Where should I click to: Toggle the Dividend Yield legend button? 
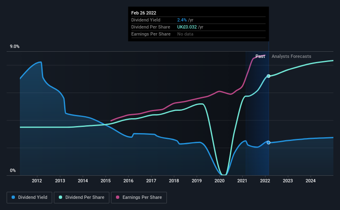pyautogui.click(x=29, y=198)
